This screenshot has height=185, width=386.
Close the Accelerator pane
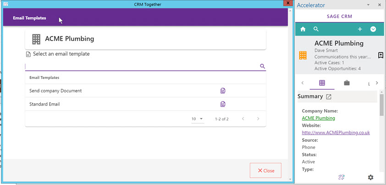pos(380,5)
